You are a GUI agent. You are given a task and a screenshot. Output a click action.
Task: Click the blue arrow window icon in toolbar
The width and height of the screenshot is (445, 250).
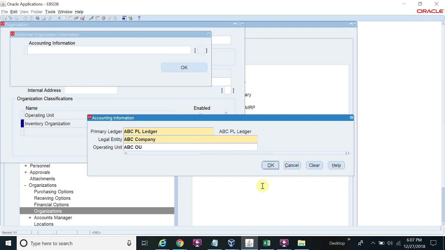coord(124,18)
